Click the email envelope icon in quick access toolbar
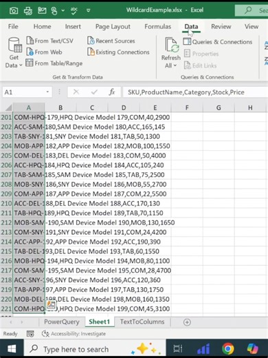The height and width of the screenshot is (358, 268). tap(42, 10)
